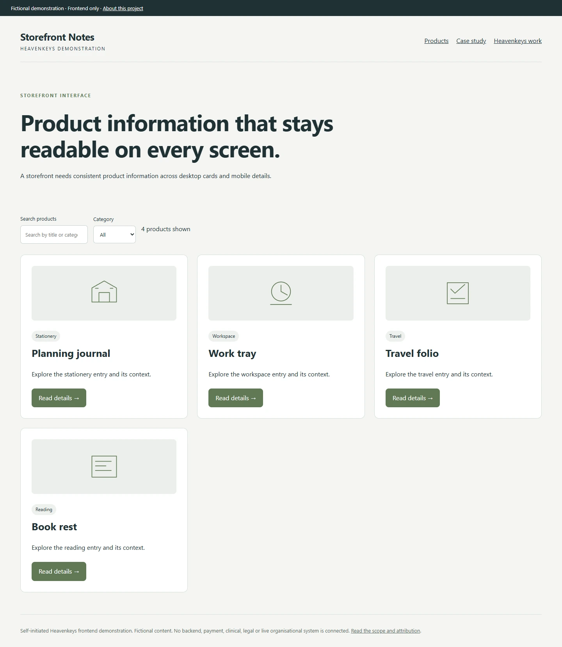Viewport: 562px width, 647px height.
Task: Read details for Book rest
Action: [x=59, y=571]
